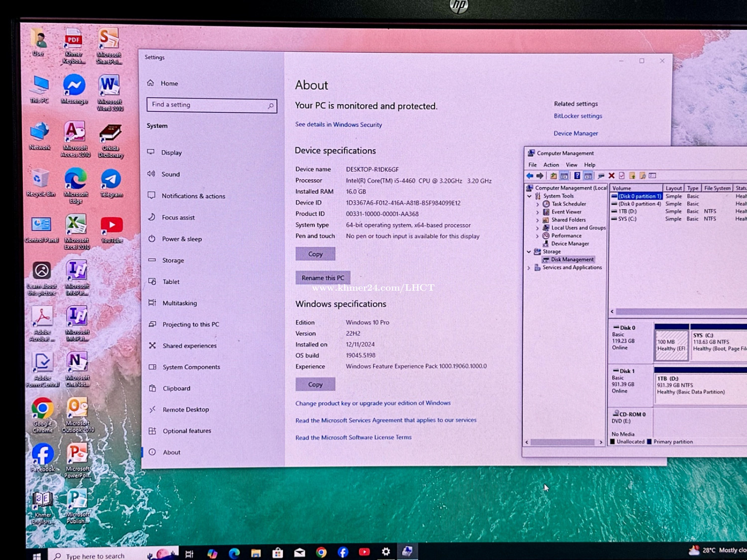The width and height of the screenshot is (747, 560).
Task: Open Notifications & actions settings
Action: (x=193, y=196)
